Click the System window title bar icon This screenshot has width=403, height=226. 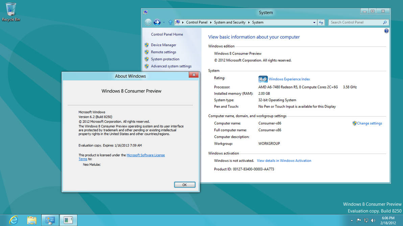click(146, 12)
